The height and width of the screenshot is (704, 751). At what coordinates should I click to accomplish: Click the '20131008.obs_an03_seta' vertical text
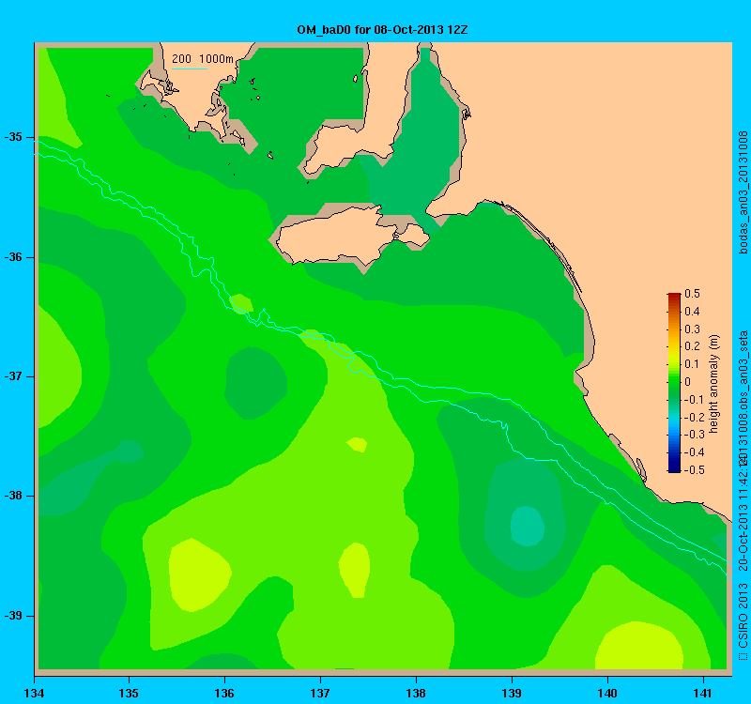tap(743, 397)
